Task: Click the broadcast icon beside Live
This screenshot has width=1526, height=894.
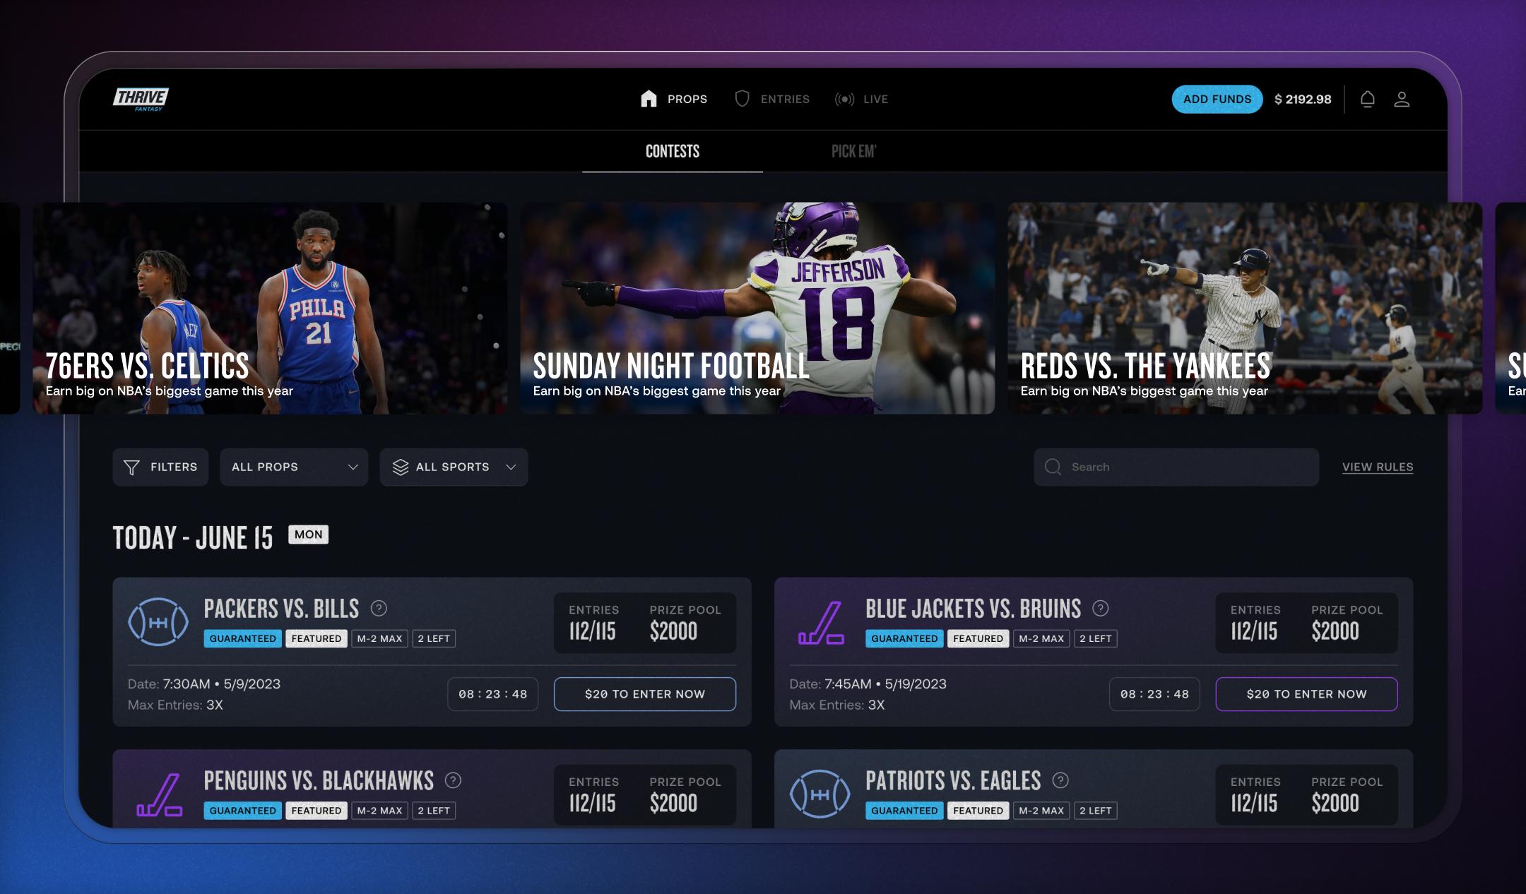Action: point(844,99)
